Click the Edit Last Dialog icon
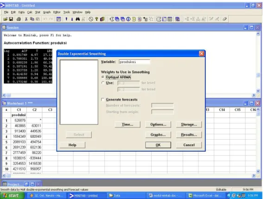 click(59, 19)
